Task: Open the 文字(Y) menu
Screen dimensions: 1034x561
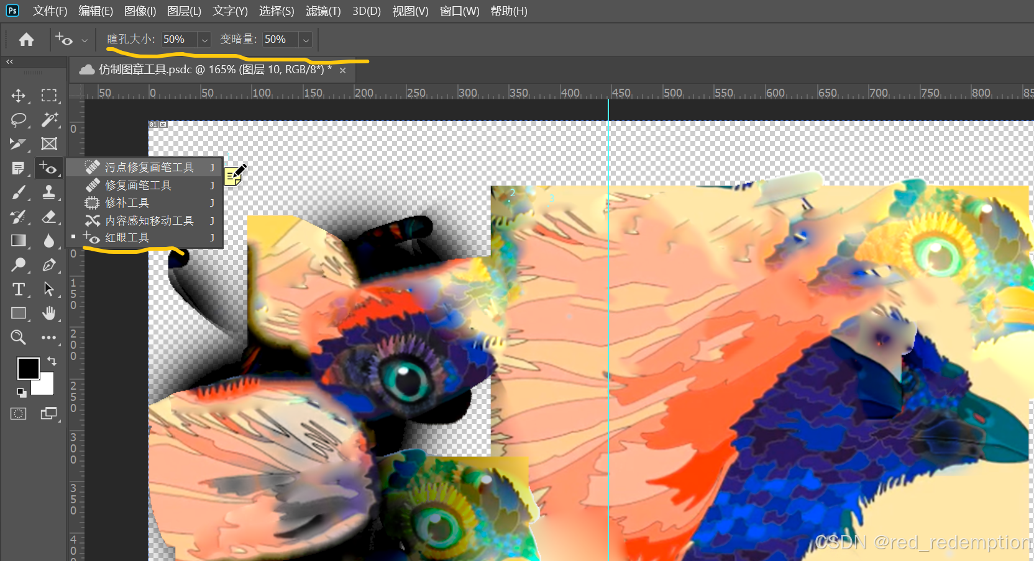Action: (230, 11)
